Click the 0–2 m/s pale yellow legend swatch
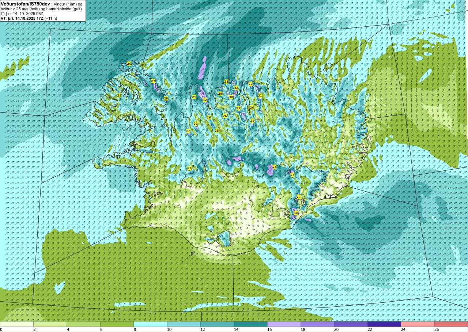 click(x=17, y=324)
